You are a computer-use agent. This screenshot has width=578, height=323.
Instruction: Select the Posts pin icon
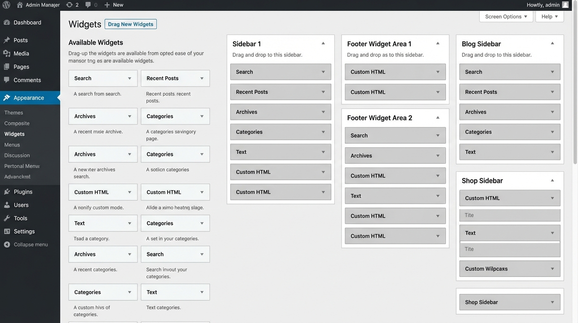coord(7,40)
